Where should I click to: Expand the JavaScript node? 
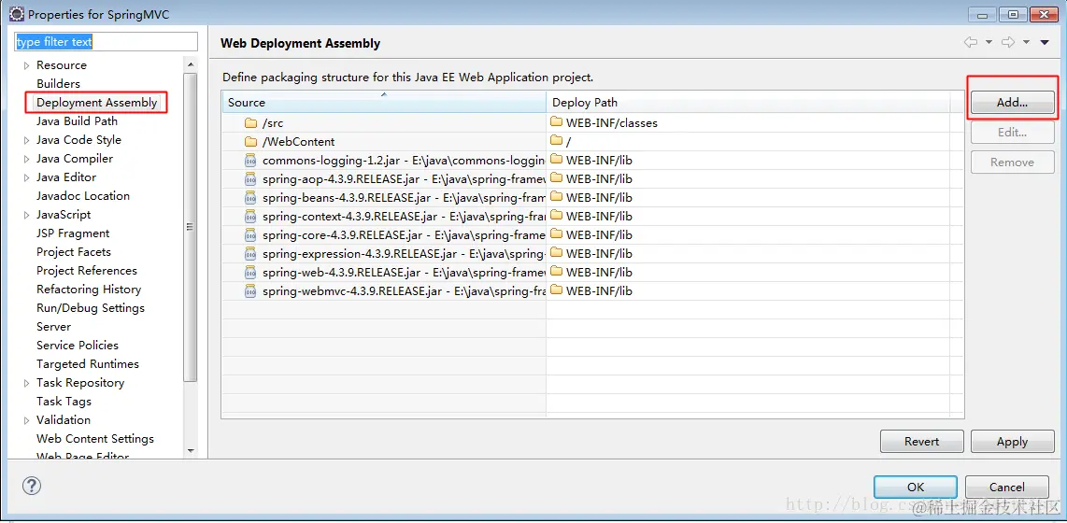[26, 216]
